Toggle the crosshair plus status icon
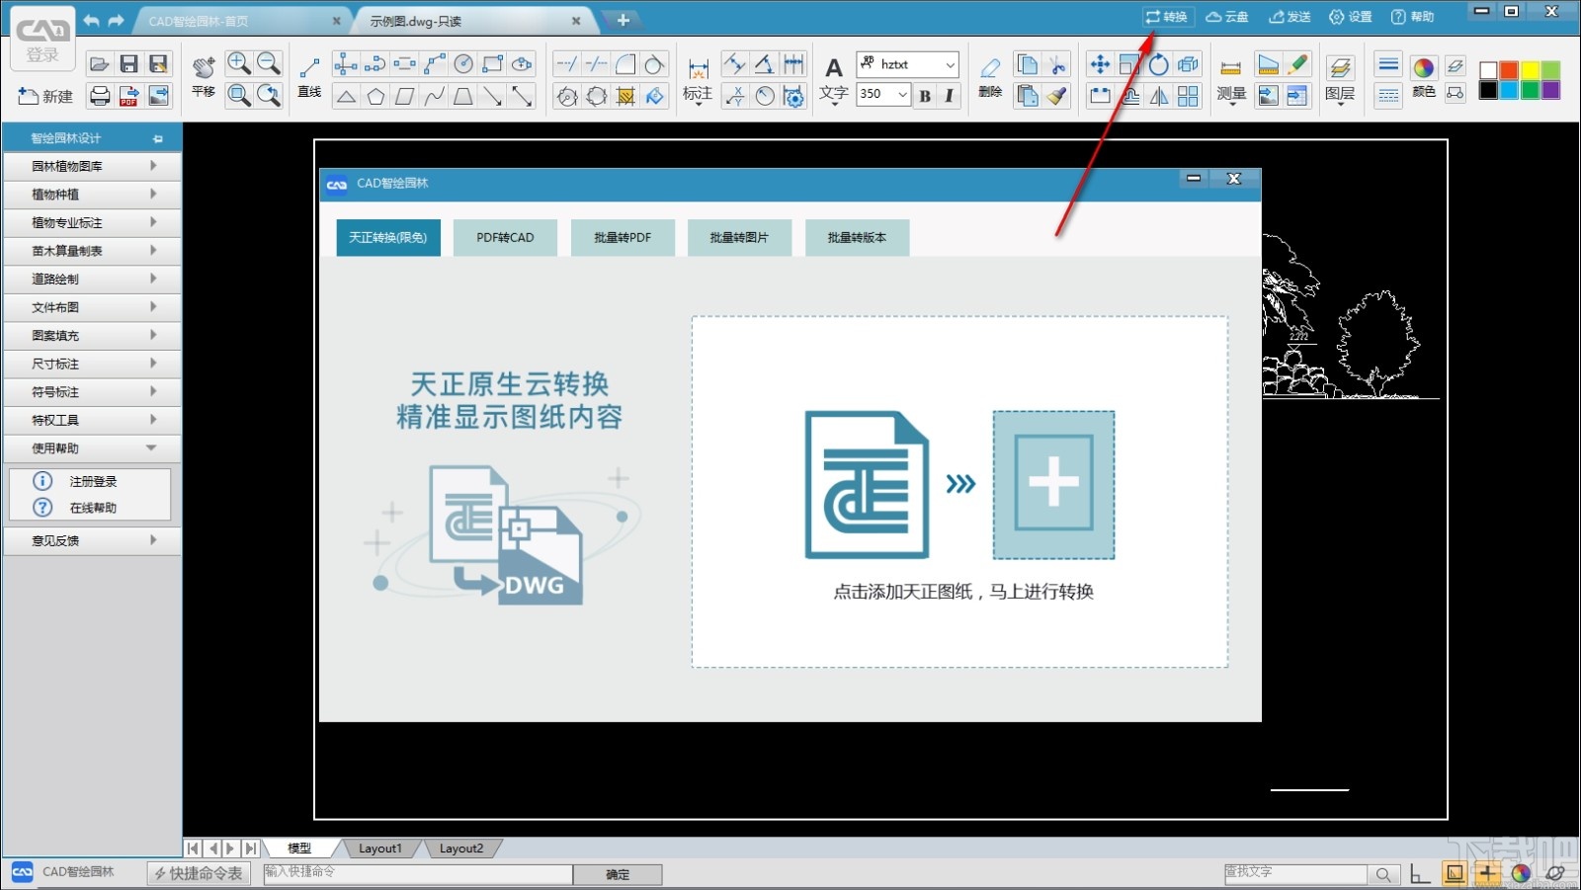Image resolution: width=1581 pixels, height=890 pixels. (x=1487, y=873)
